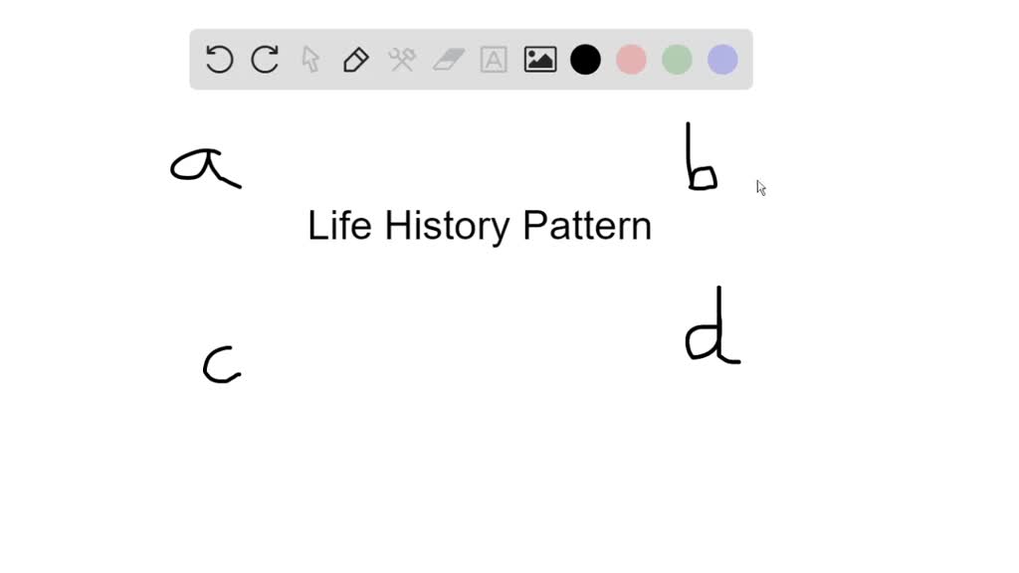Viewport: 1019px width, 573px height.
Task: Select the eraser tool
Action: click(x=447, y=59)
